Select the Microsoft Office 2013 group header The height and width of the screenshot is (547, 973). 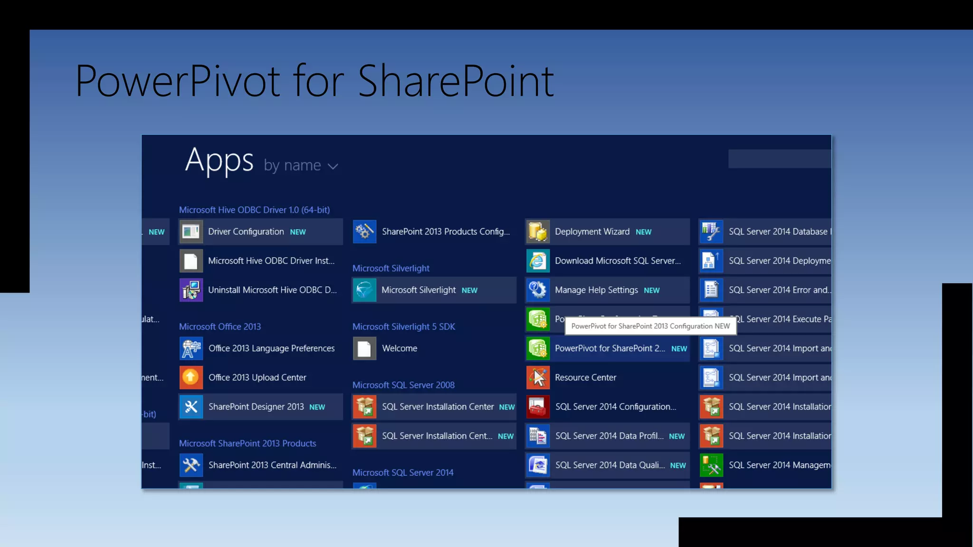pos(220,327)
